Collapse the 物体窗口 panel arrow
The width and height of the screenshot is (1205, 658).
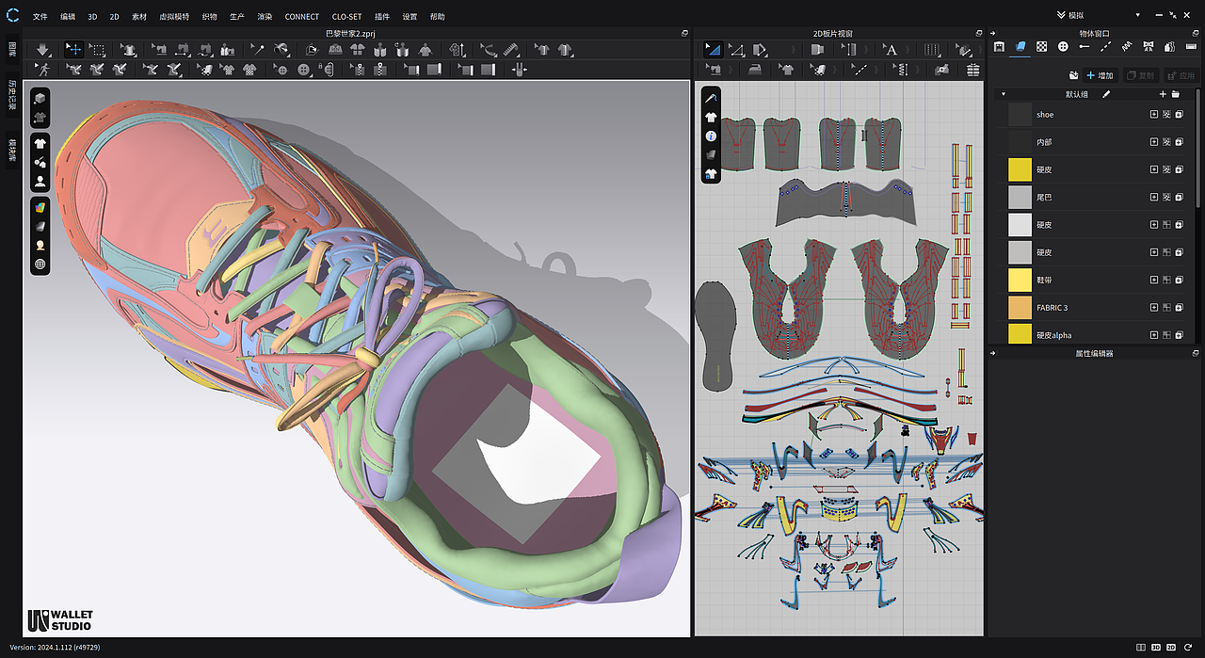(994, 33)
